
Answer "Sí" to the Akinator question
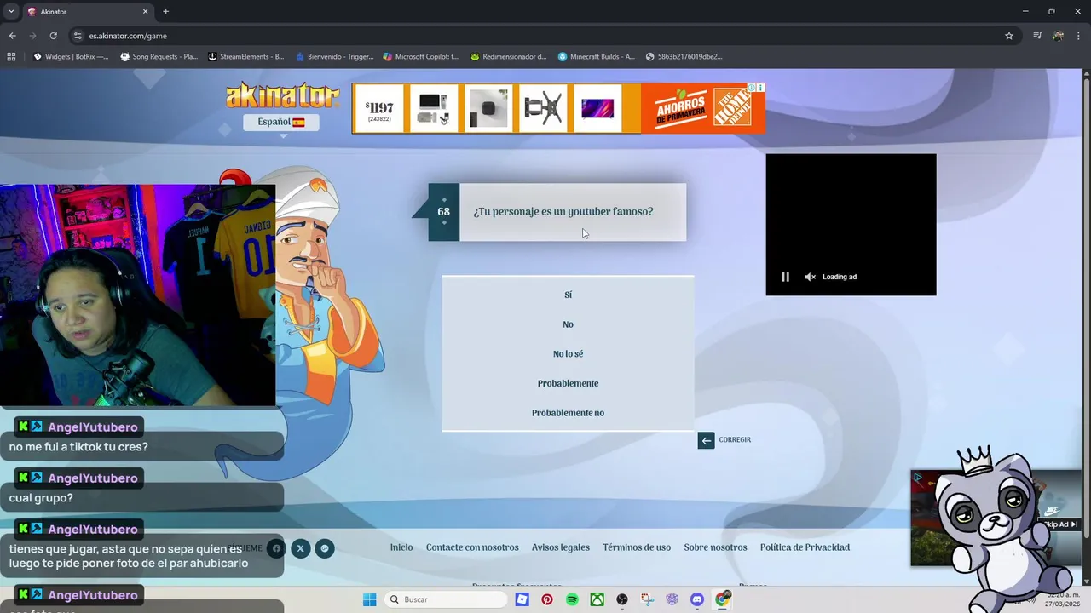click(568, 295)
